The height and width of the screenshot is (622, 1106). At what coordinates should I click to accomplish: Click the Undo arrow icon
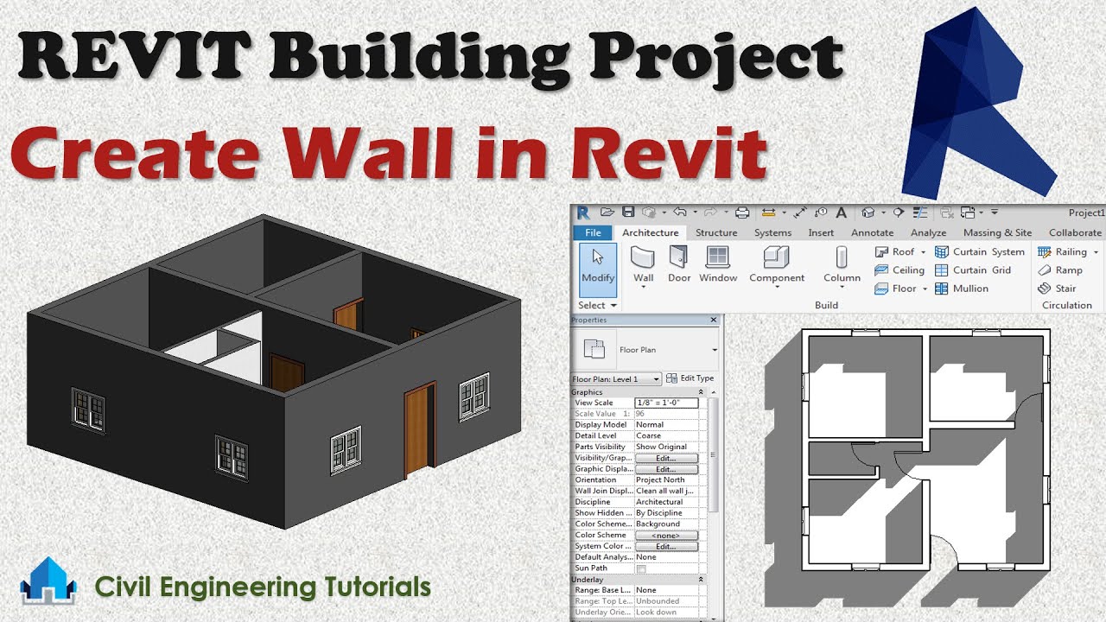pos(680,213)
